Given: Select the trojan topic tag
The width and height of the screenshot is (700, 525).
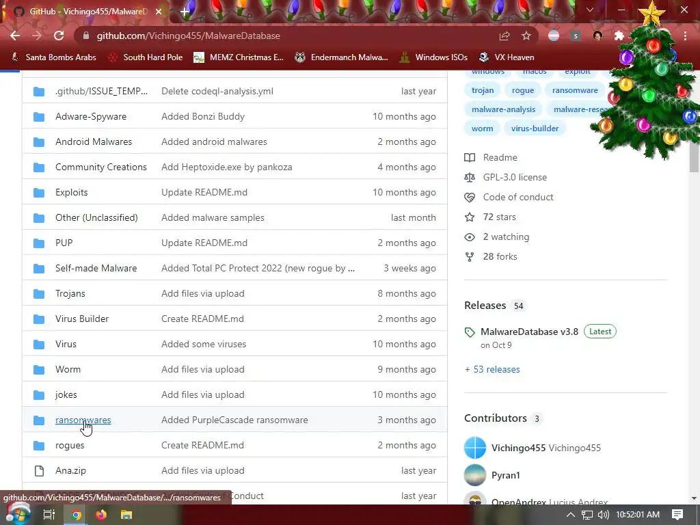Looking at the screenshot, I should pyautogui.click(x=483, y=90).
